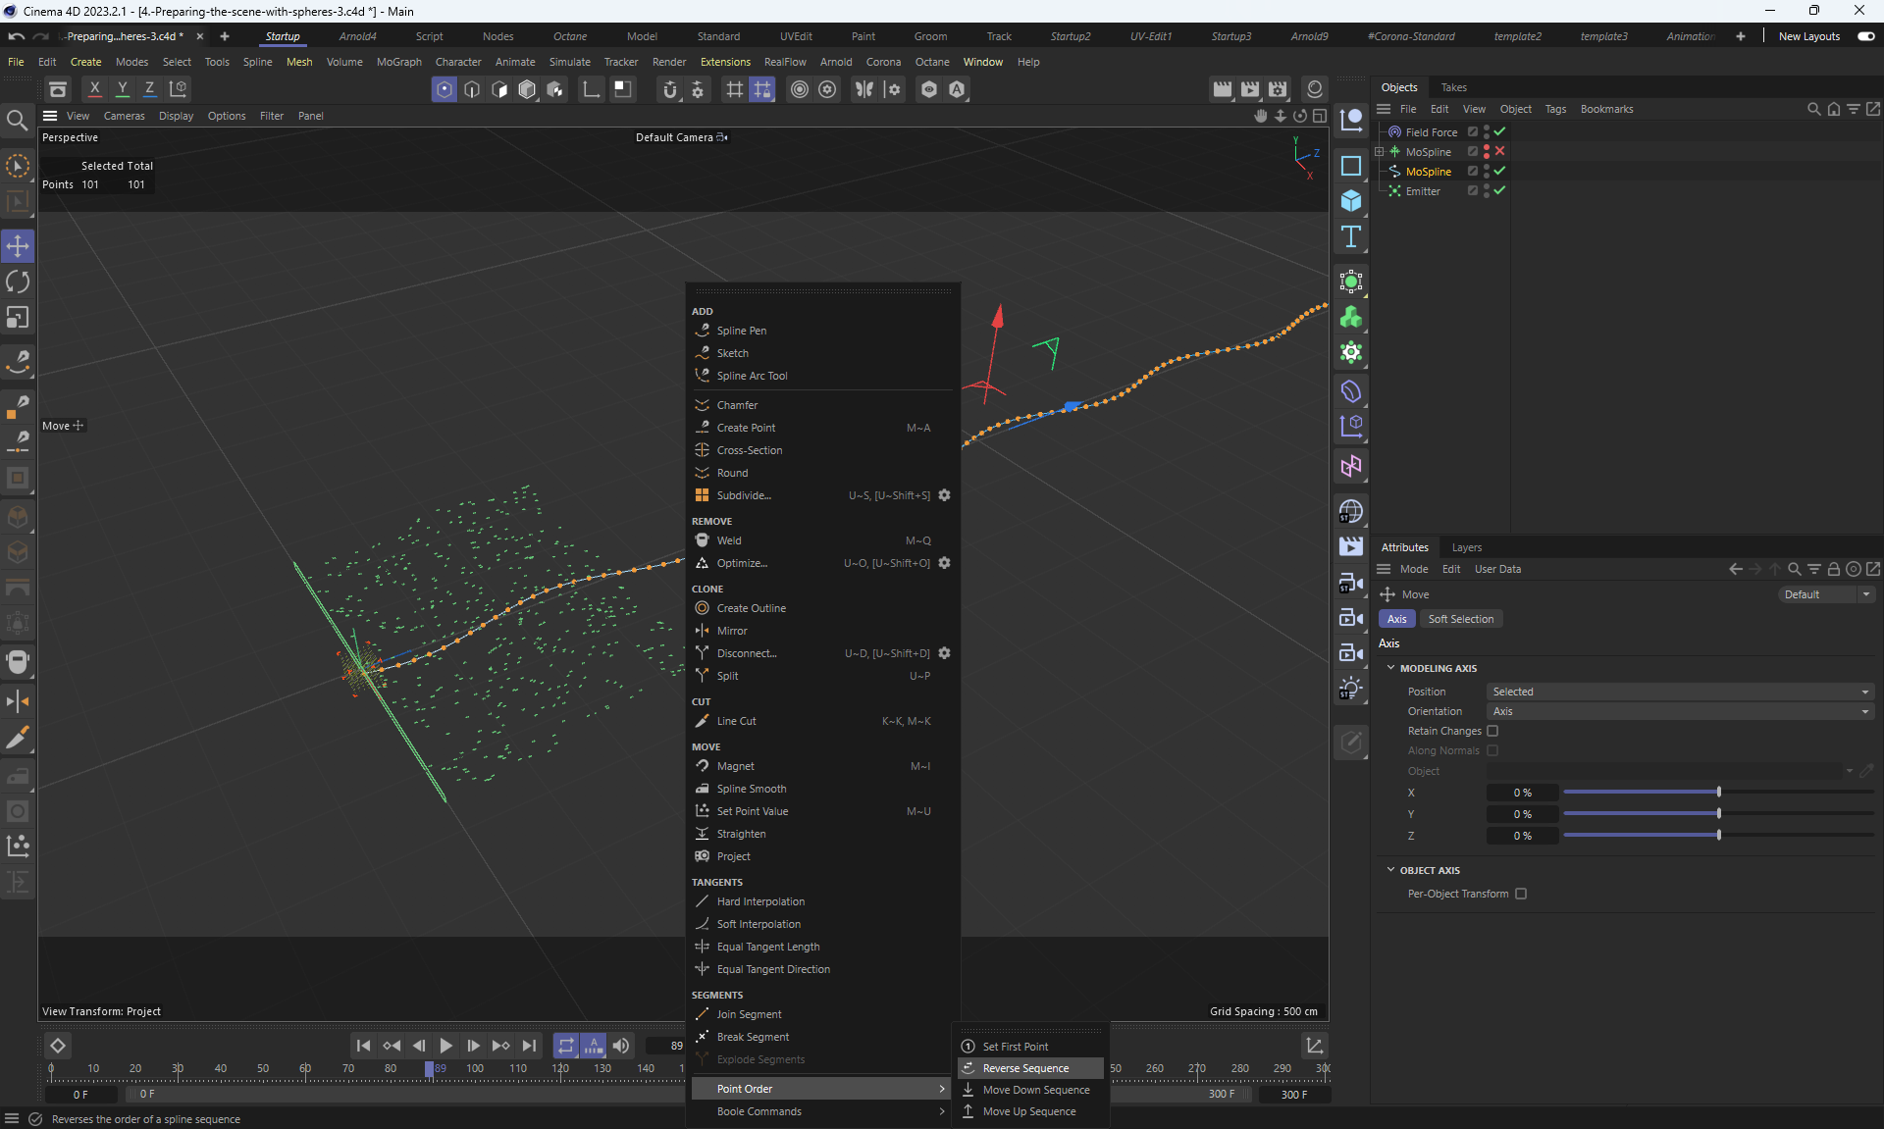Enable Per-Object Transform checkbox
This screenshot has height=1129, width=1884.
1521,894
